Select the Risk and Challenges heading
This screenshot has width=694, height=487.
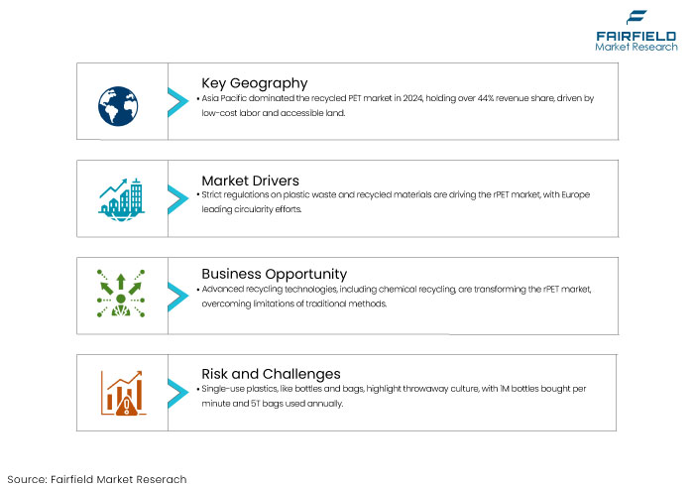coord(271,374)
